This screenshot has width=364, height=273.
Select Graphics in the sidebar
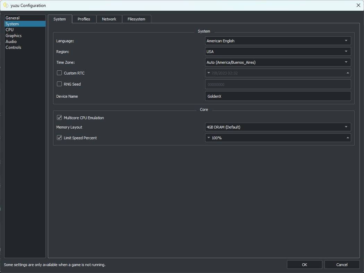point(14,36)
